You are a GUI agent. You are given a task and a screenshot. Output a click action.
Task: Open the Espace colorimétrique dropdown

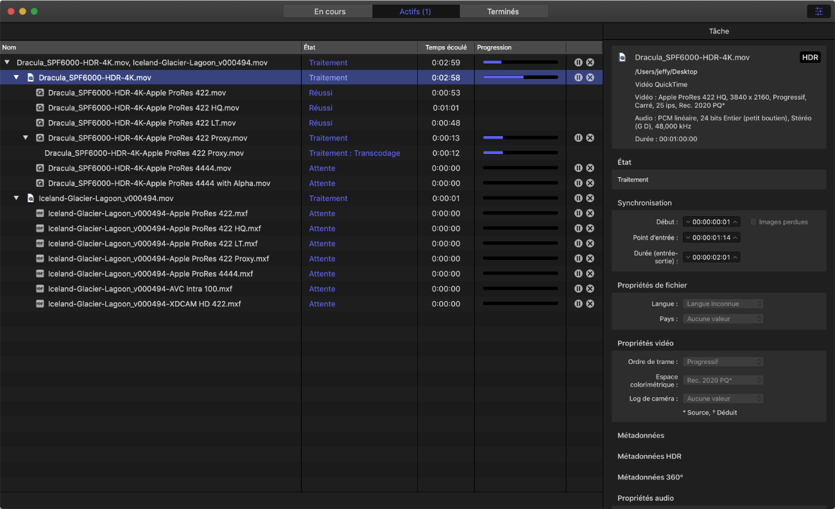click(723, 381)
